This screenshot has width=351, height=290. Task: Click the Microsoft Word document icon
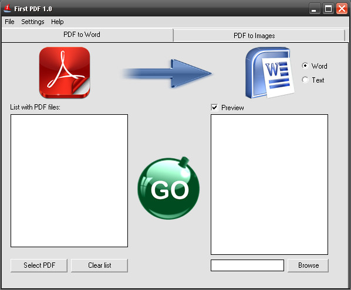click(270, 73)
